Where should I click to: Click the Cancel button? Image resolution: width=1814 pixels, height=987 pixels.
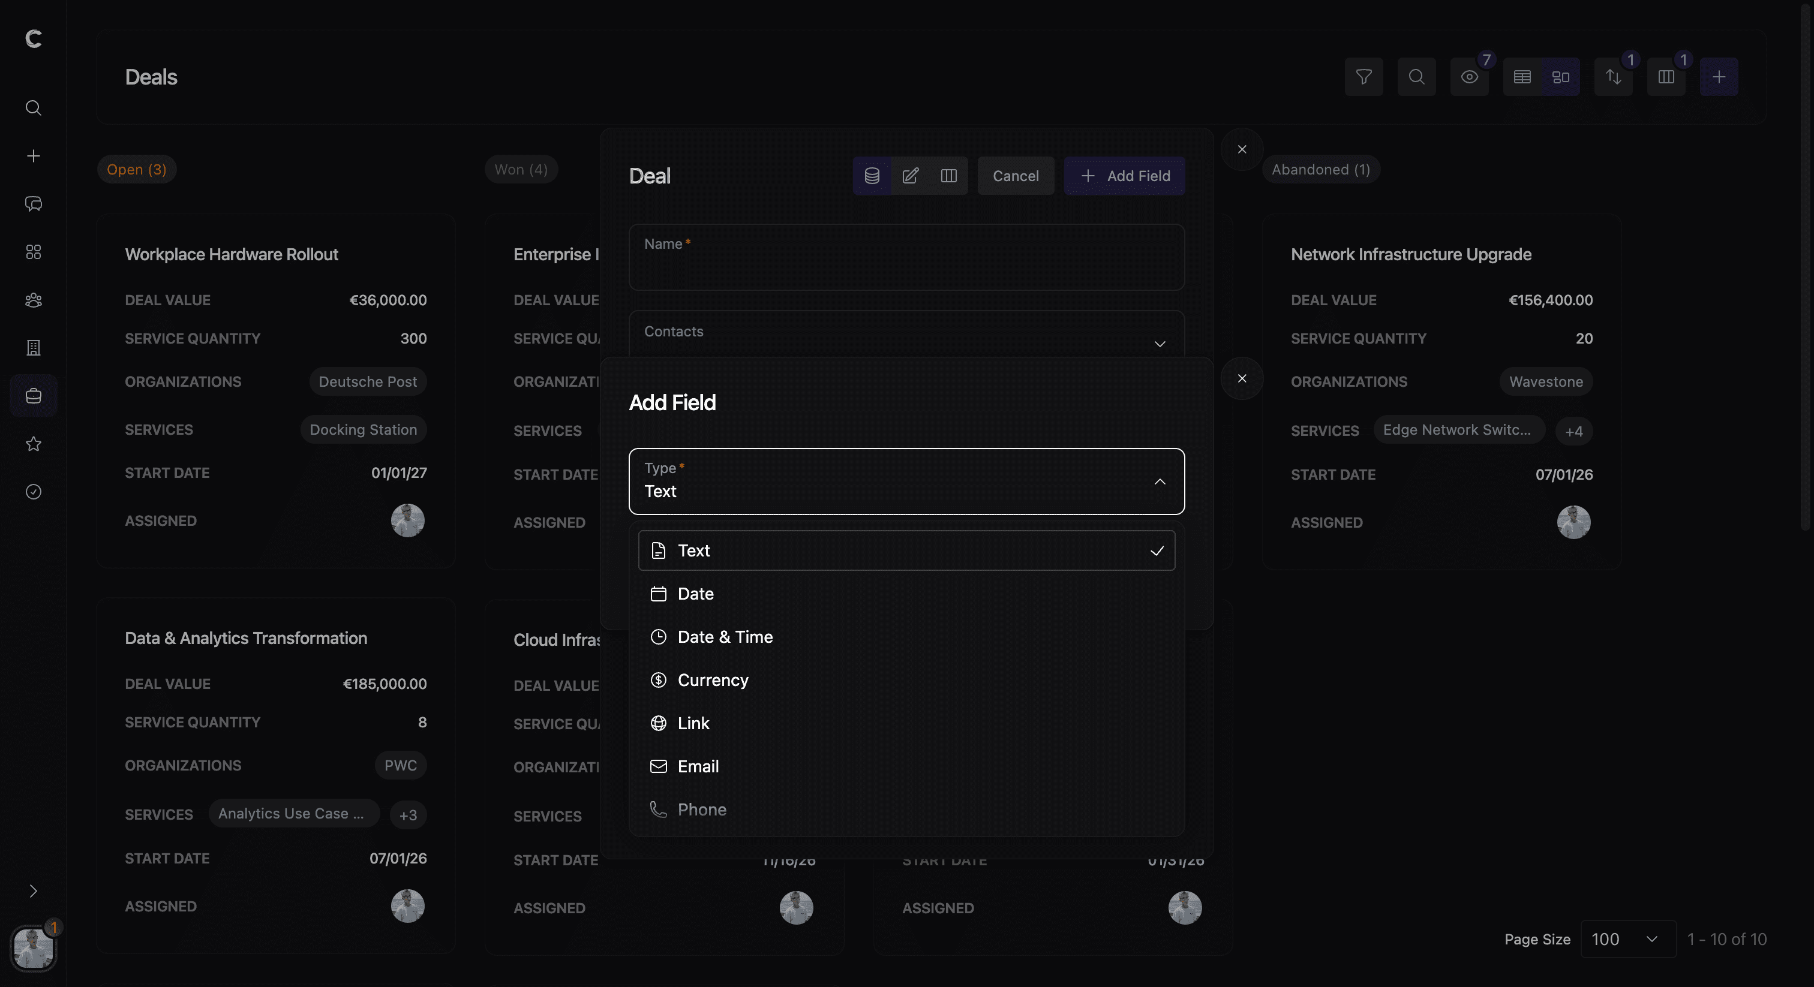1015,176
